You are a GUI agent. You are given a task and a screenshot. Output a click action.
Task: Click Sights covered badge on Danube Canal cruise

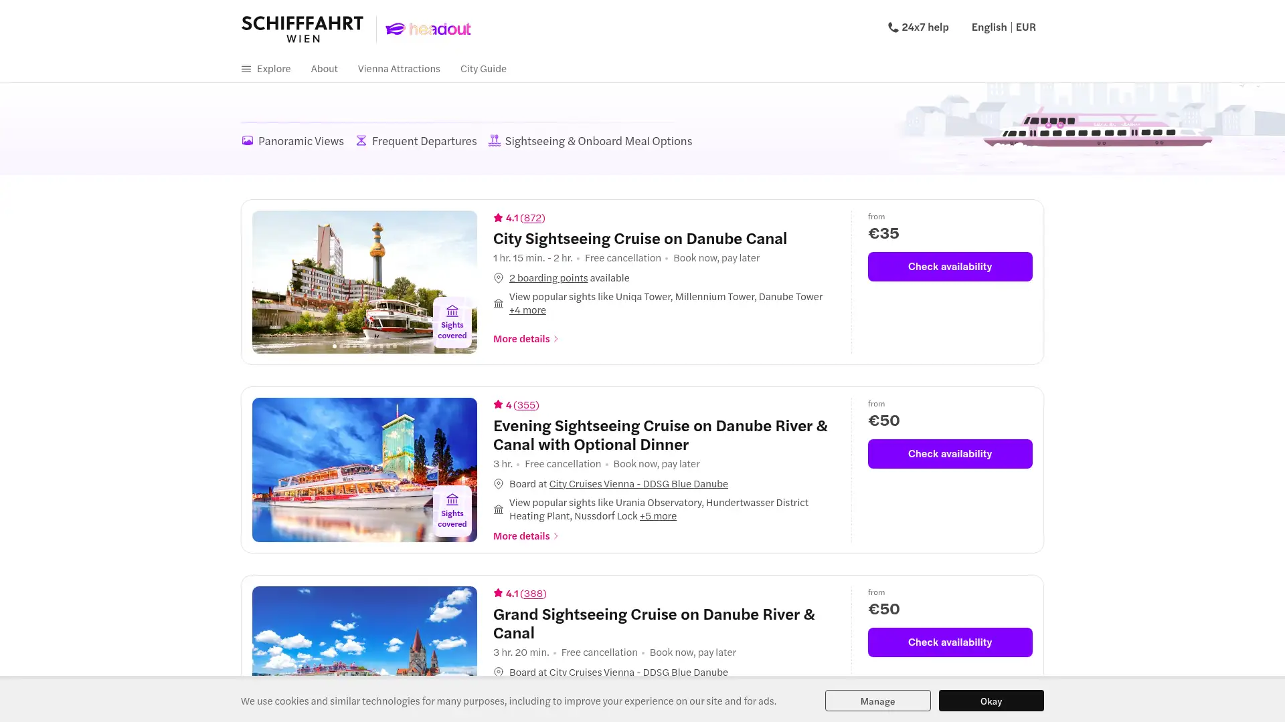pyautogui.click(x=452, y=322)
